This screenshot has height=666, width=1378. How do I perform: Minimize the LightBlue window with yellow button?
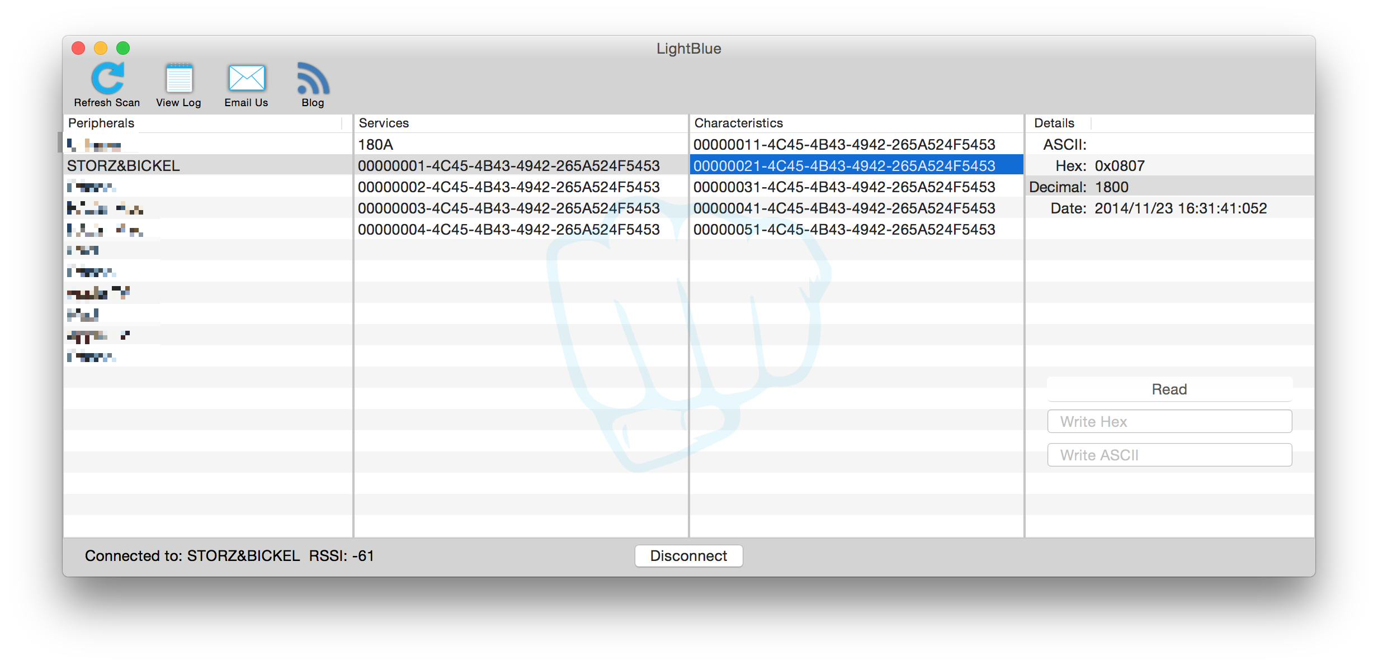pos(101,48)
